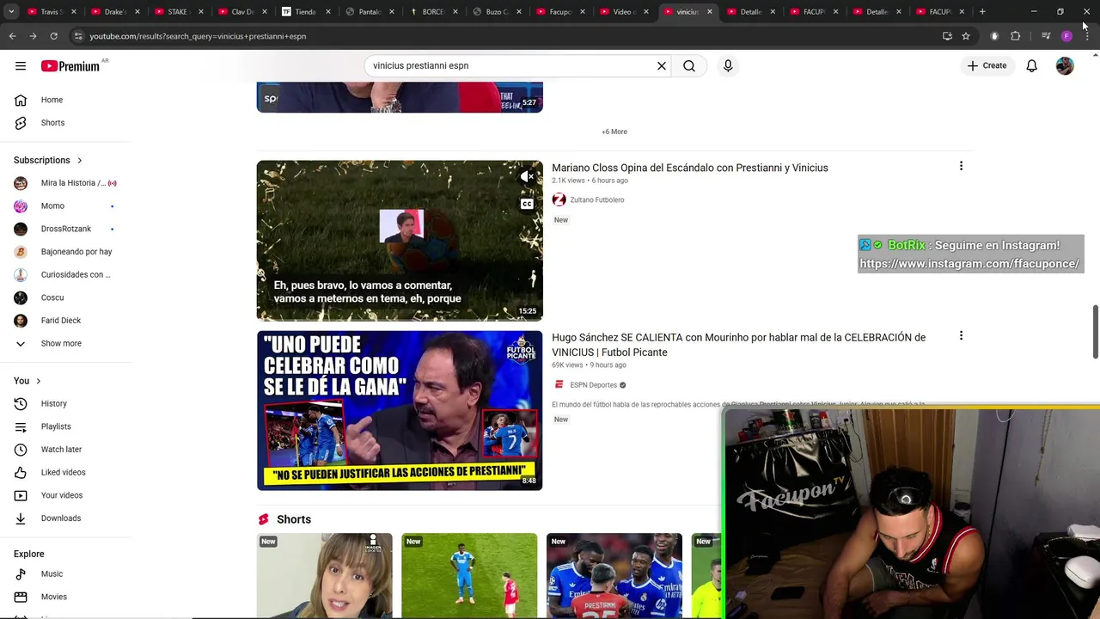Go forward with the browser forward arrow
The image size is (1100, 619).
[33, 36]
